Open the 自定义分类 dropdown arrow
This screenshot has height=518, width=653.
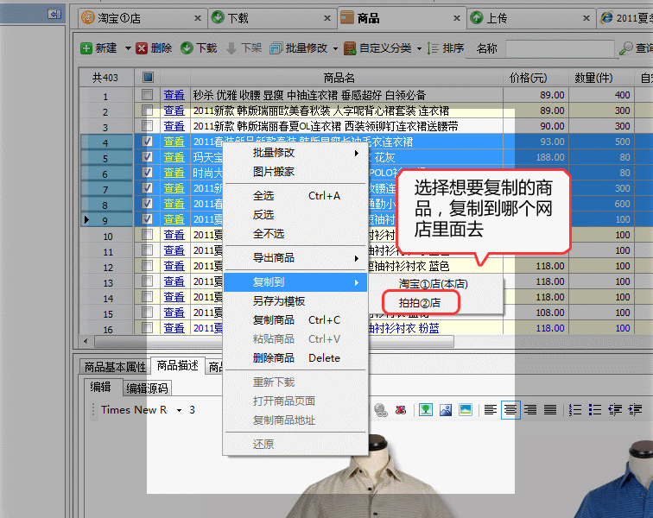pyautogui.click(x=419, y=48)
